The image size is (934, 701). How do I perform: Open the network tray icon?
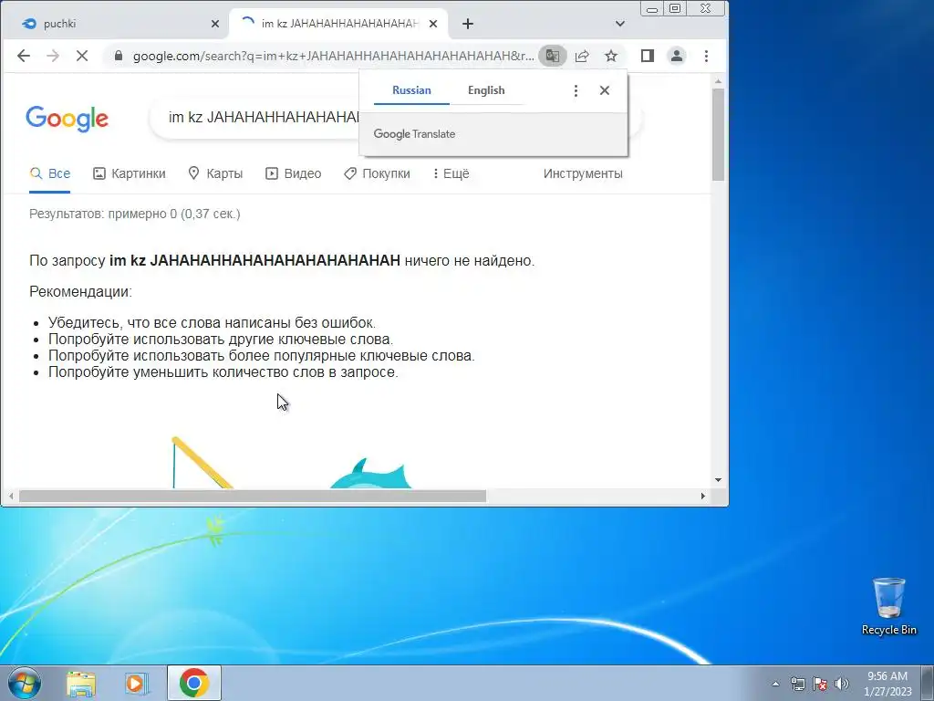coord(797,684)
